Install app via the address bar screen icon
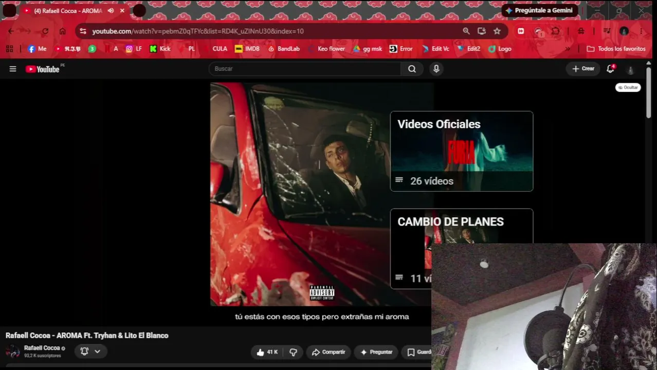The image size is (657, 370). pyautogui.click(x=482, y=31)
